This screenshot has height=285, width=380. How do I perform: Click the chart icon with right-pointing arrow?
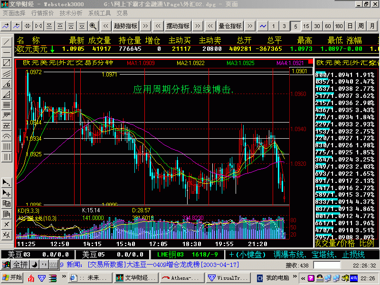click(x=6, y=26)
